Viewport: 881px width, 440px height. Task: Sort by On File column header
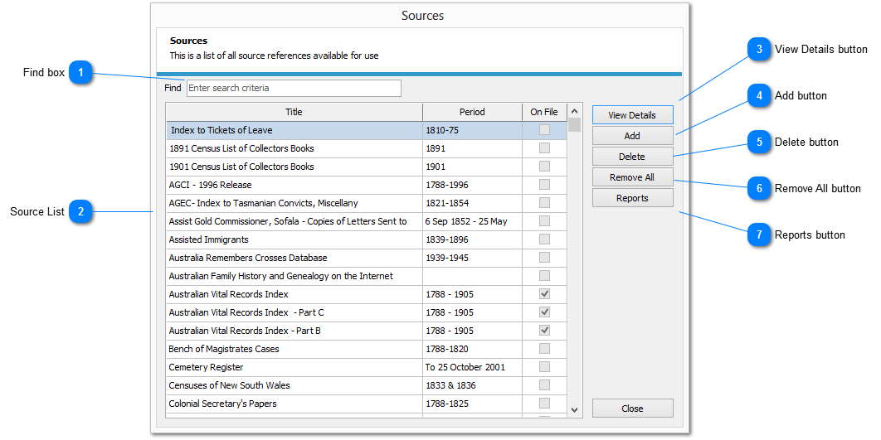click(x=544, y=112)
